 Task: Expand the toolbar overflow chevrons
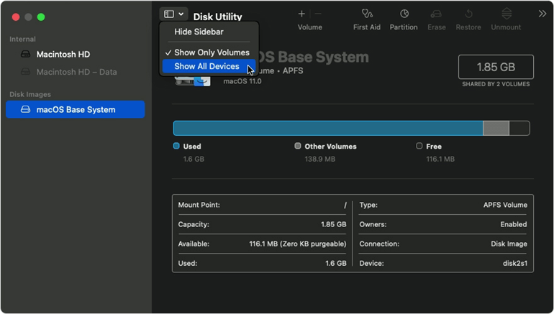[x=542, y=14]
